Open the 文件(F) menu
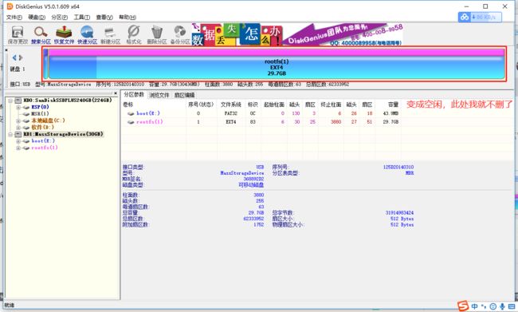Image resolution: width=518 pixels, height=312 pixels. [x=14, y=18]
